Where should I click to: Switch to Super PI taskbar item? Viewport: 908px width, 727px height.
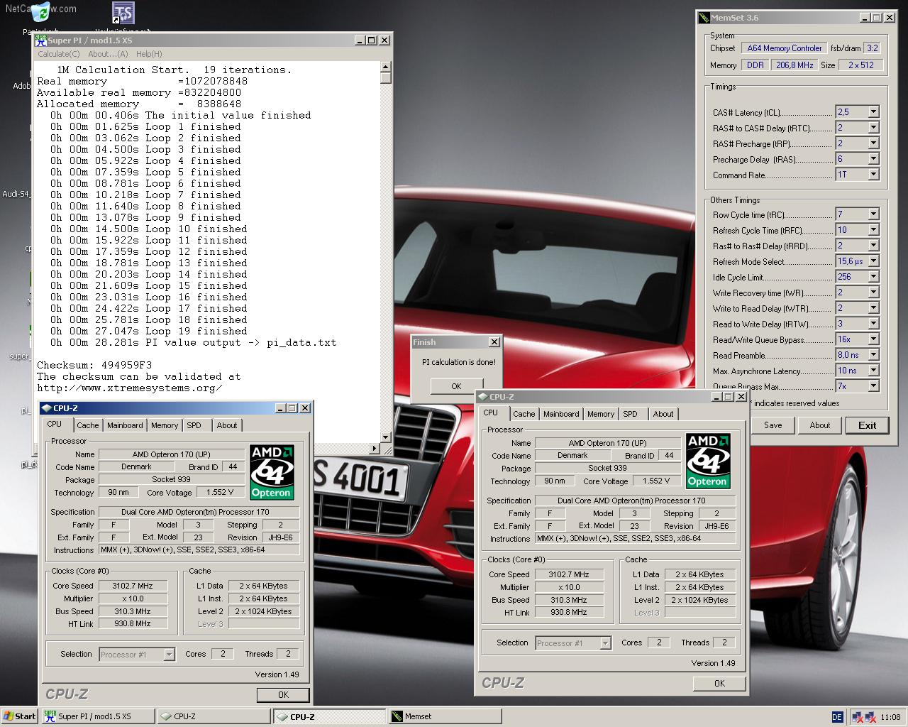coord(97,716)
